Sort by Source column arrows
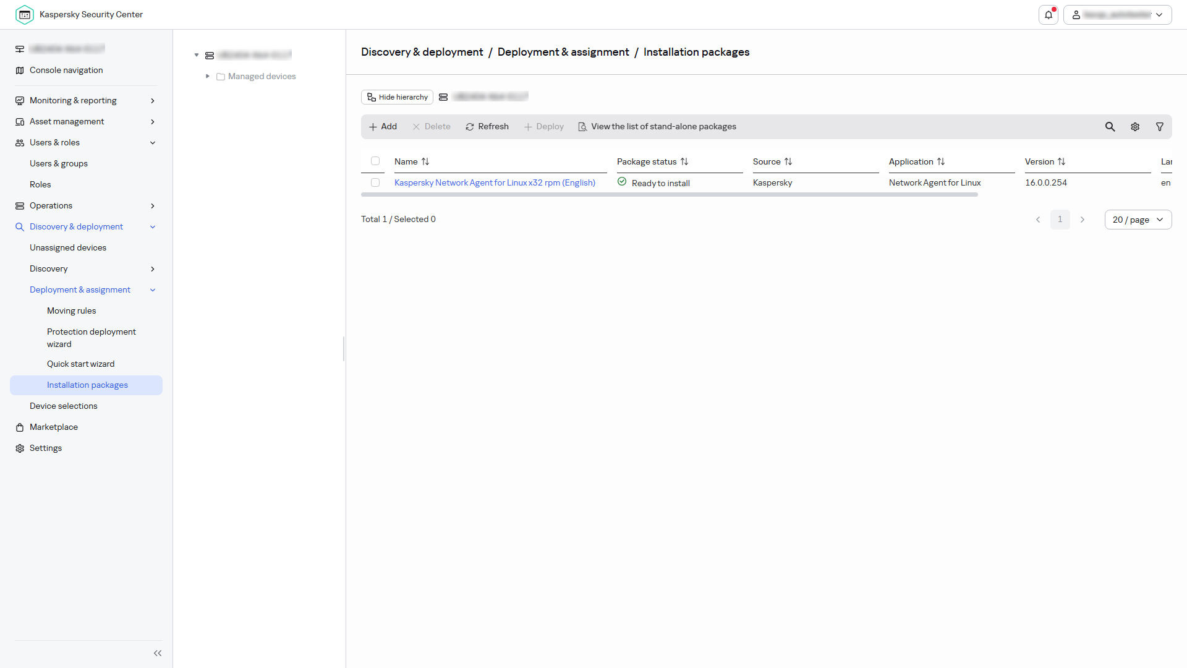This screenshot has width=1187, height=668. coord(788,161)
